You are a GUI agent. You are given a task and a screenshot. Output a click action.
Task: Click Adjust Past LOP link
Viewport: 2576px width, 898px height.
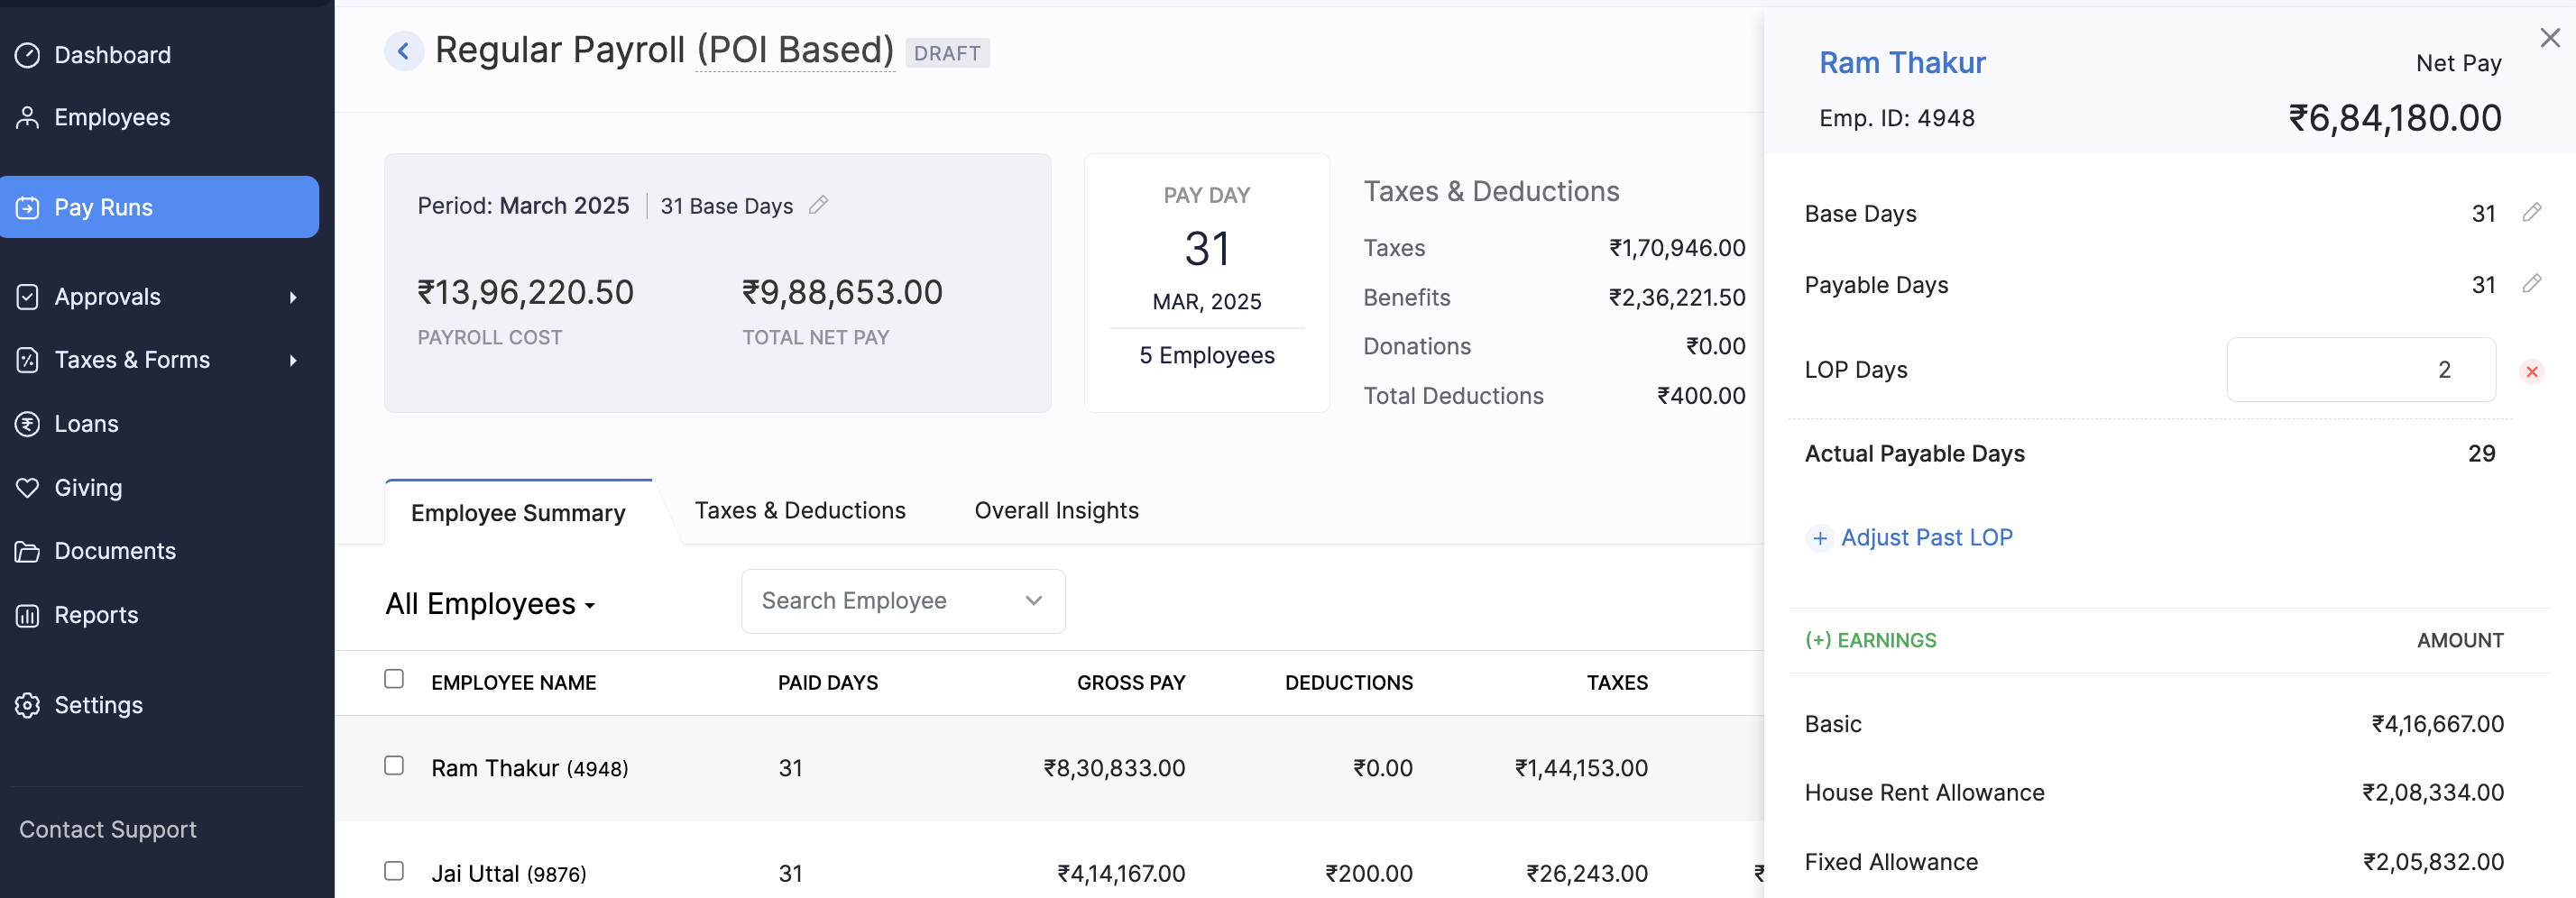[x=1925, y=538]
